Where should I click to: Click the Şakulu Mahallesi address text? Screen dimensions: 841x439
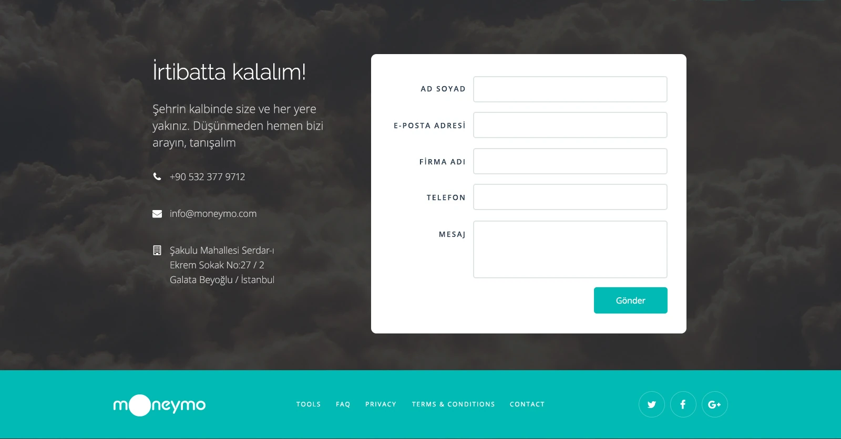(222, 265)
